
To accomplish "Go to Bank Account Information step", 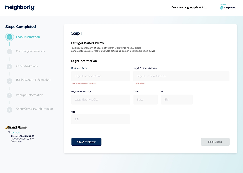I will pos(33,80).
